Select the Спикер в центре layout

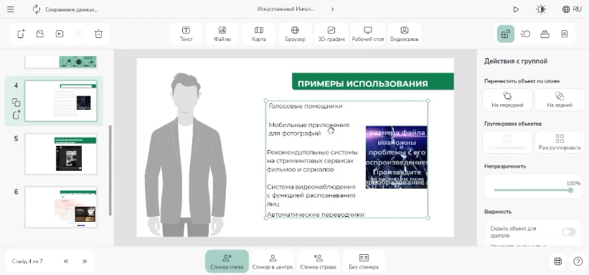tap(273, 261)
